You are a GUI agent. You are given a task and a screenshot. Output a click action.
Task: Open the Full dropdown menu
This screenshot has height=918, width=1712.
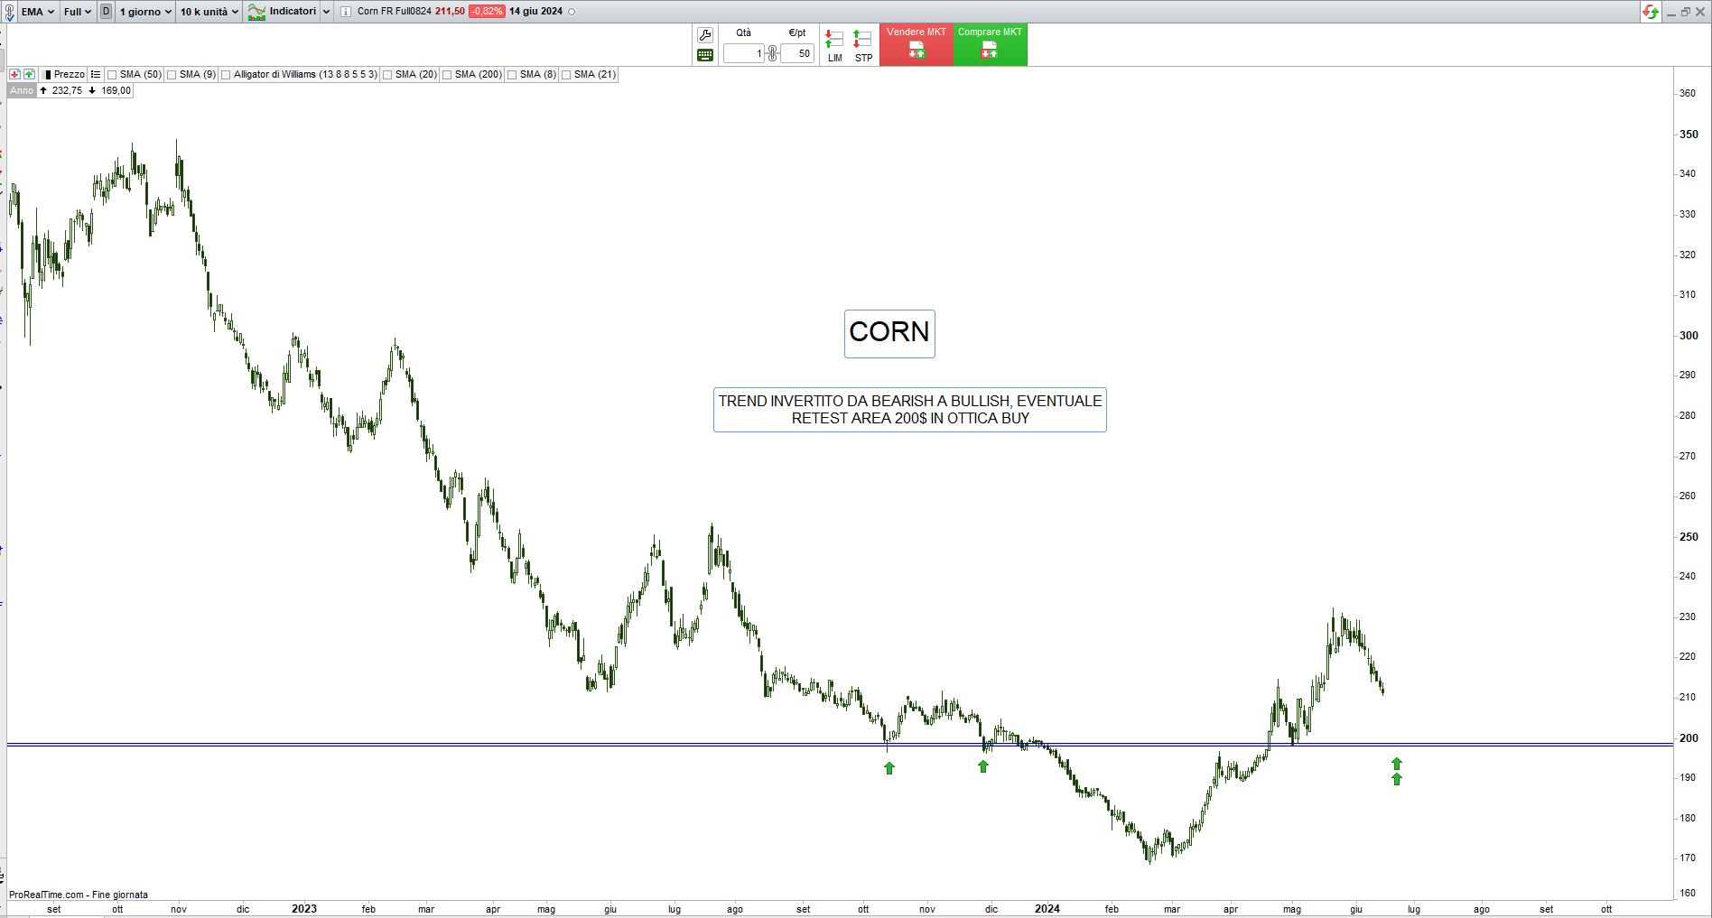(78, 12)
